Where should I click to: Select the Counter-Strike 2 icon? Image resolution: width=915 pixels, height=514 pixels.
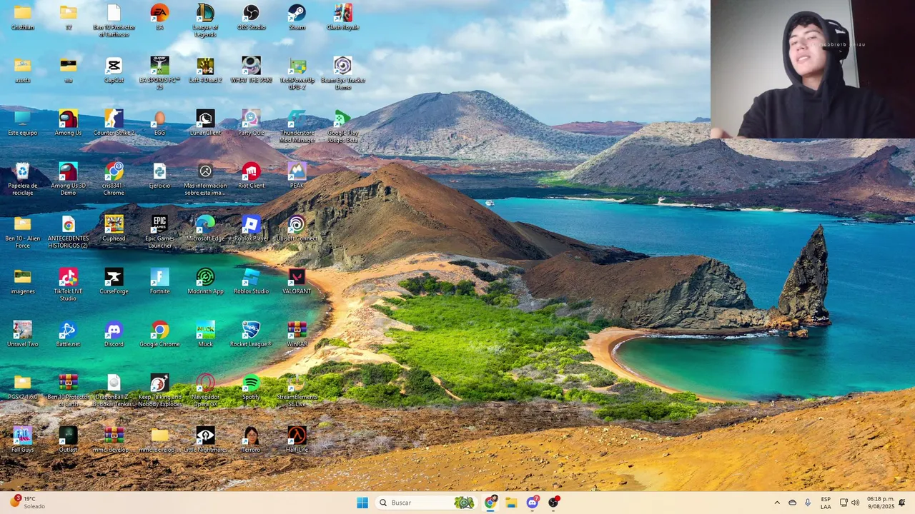[x=114, y=123]
